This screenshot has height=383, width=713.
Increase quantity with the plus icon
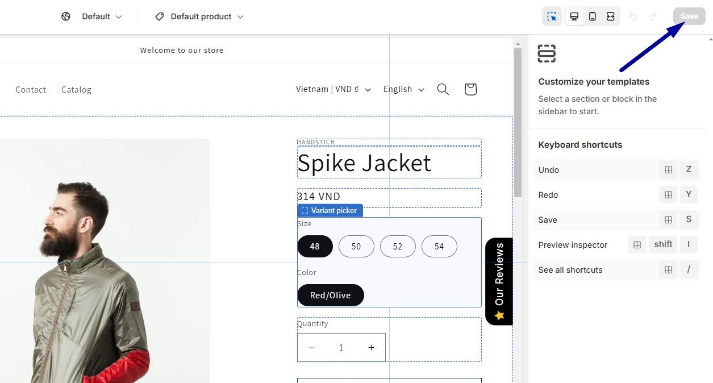coord(371,348)
